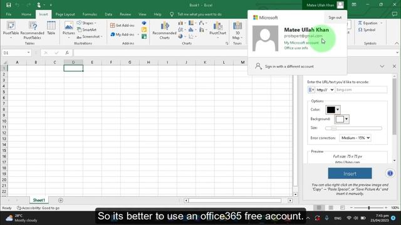The height and width of the screenshot is (225, 401).
Task: Click Sign out in account popup
Action: pyautogui.click(x=335, y=17)
